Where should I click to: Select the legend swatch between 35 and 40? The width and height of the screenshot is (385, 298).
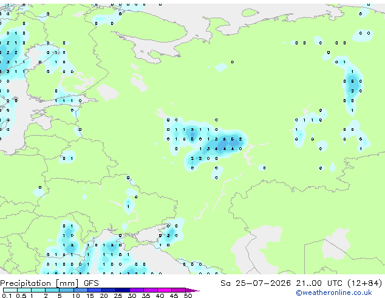pyautogui.click(x=150, y=290)
